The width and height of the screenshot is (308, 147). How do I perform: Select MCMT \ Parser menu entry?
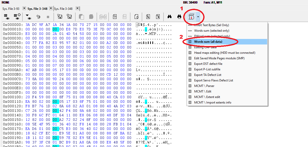(x=204, y=86)
